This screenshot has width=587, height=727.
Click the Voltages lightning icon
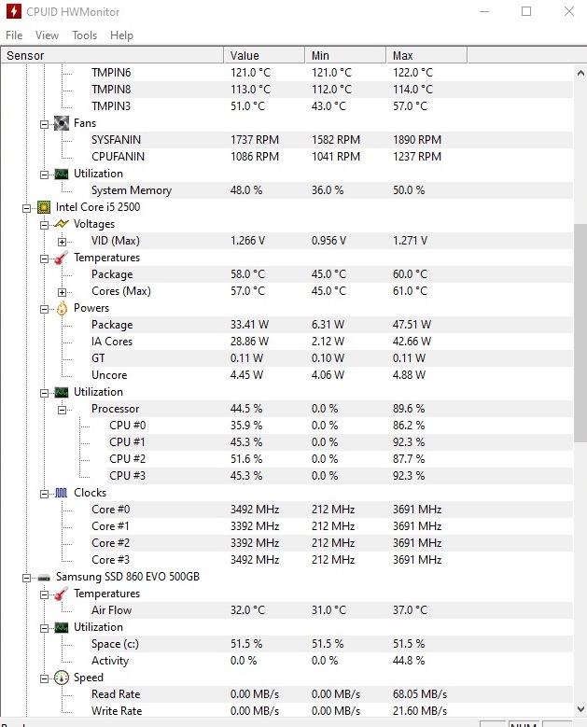tap(62, 224)
